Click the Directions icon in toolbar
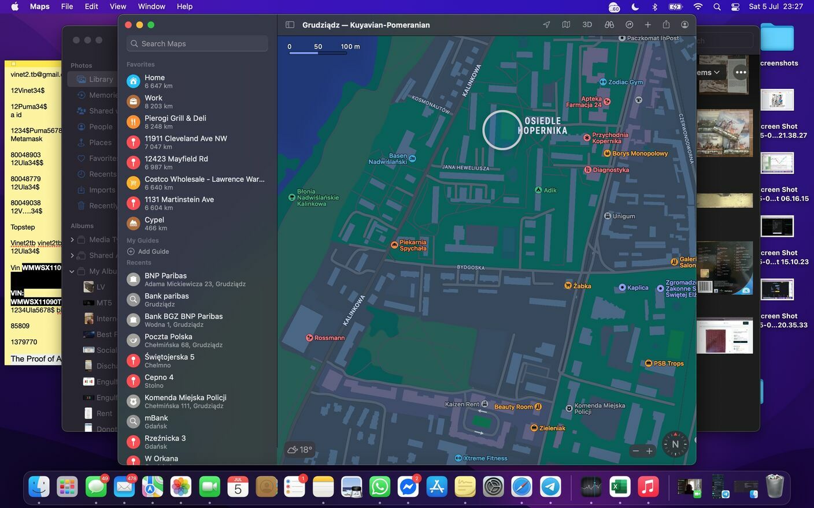 (629, 25)
